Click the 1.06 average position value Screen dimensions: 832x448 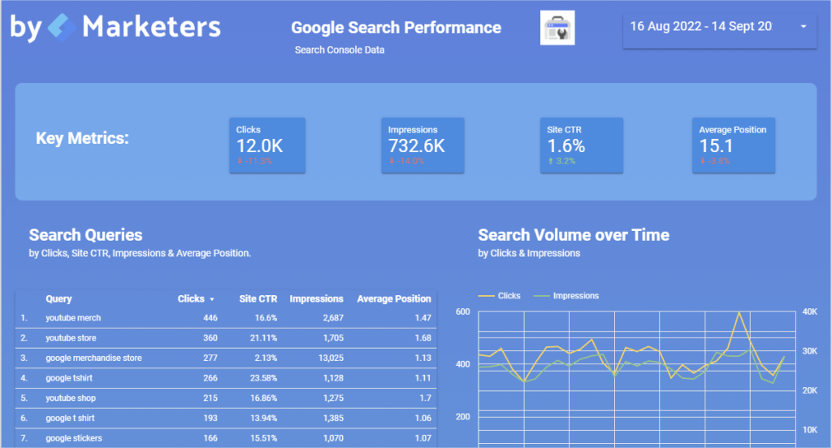422,418
